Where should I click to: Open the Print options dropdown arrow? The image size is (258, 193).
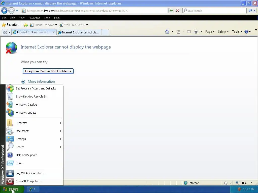coord(201,32)
